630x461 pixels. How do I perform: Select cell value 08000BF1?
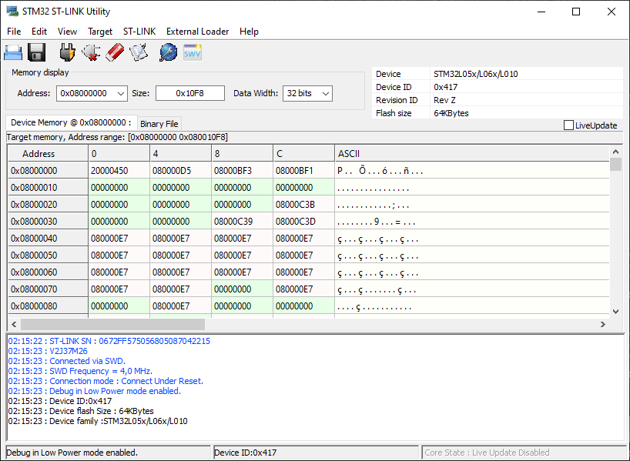[303, 171]
